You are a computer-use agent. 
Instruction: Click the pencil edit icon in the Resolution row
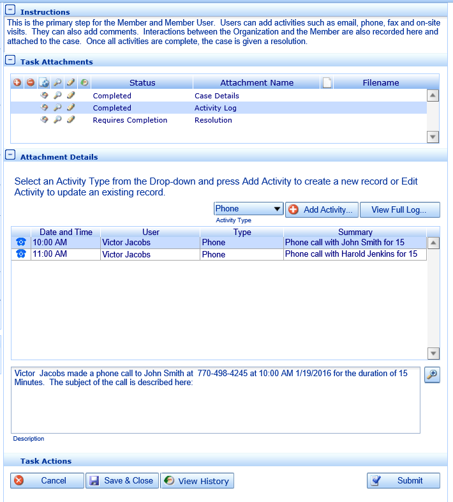coord(71,120)
